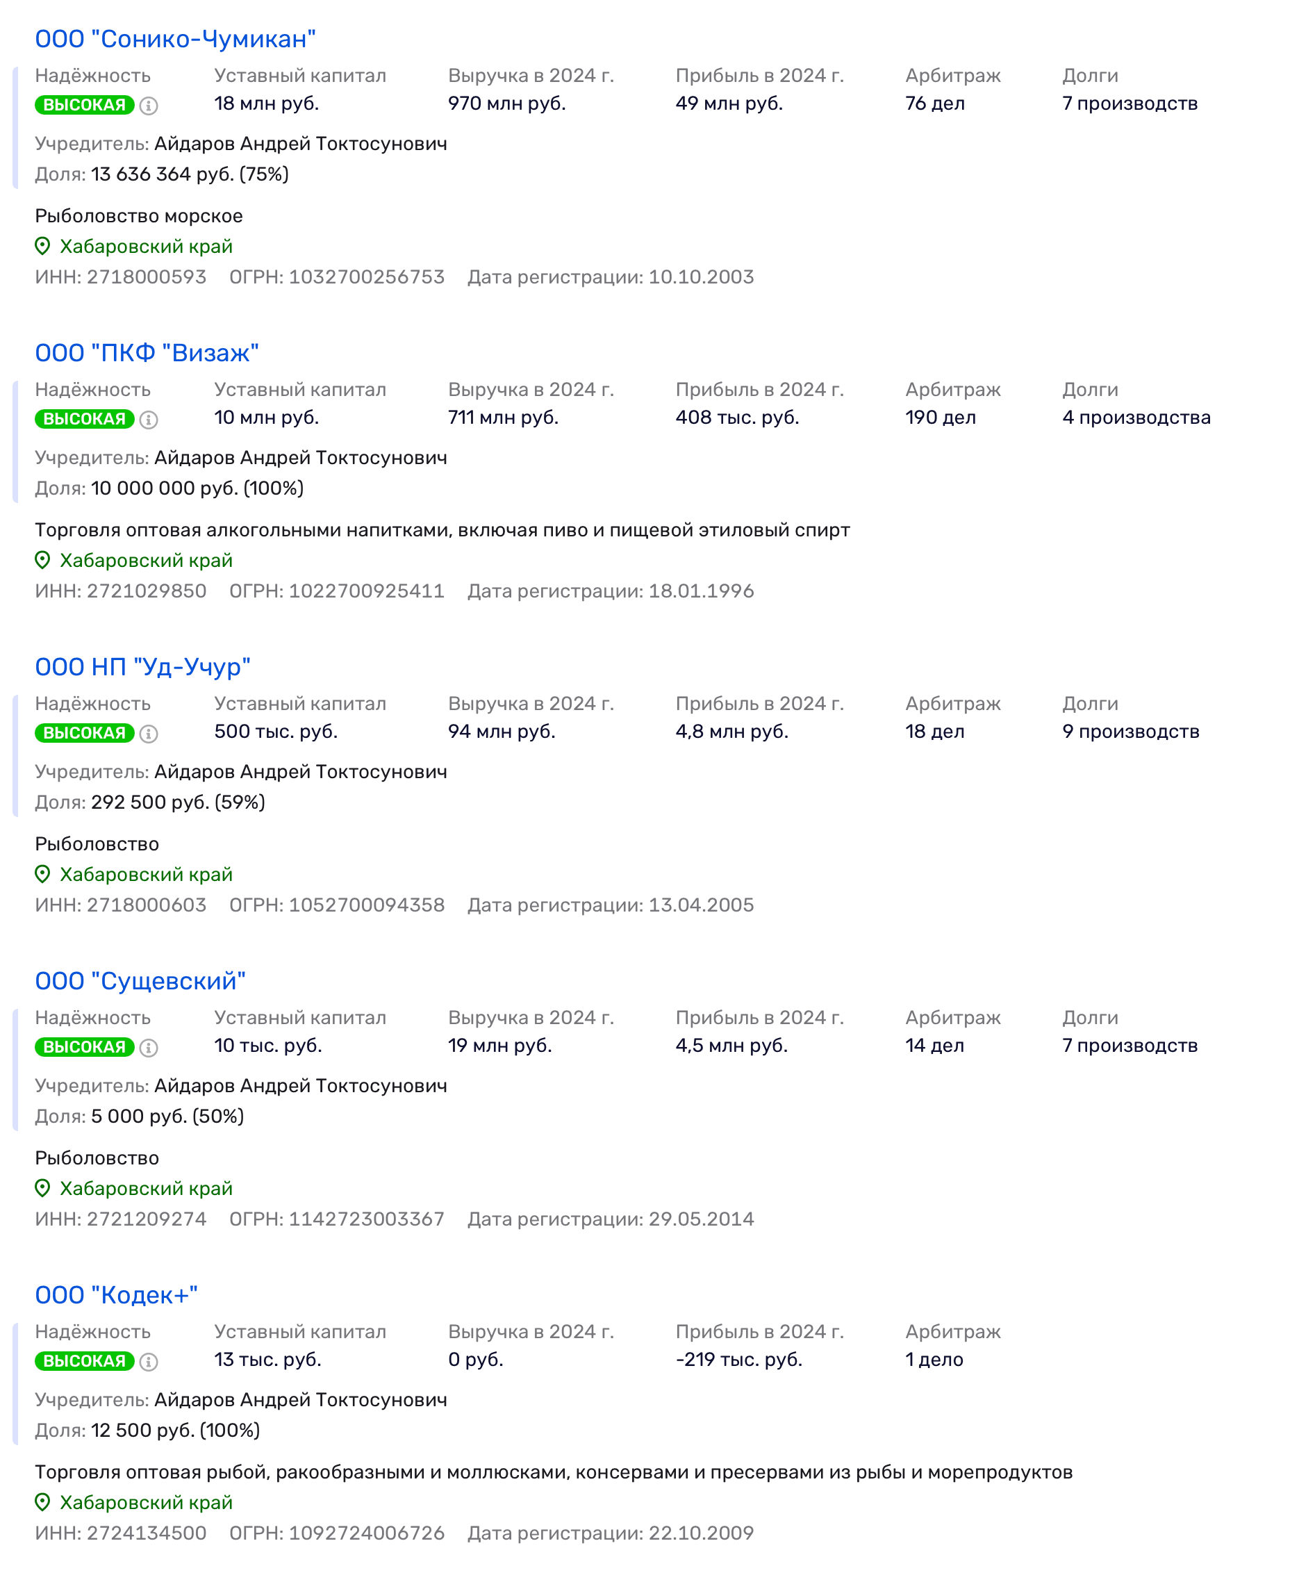Click info icon beside Сонико-Чумикан reliability badge
The width and height of the screenshot is (1299, 1573).
pos(149,106)
